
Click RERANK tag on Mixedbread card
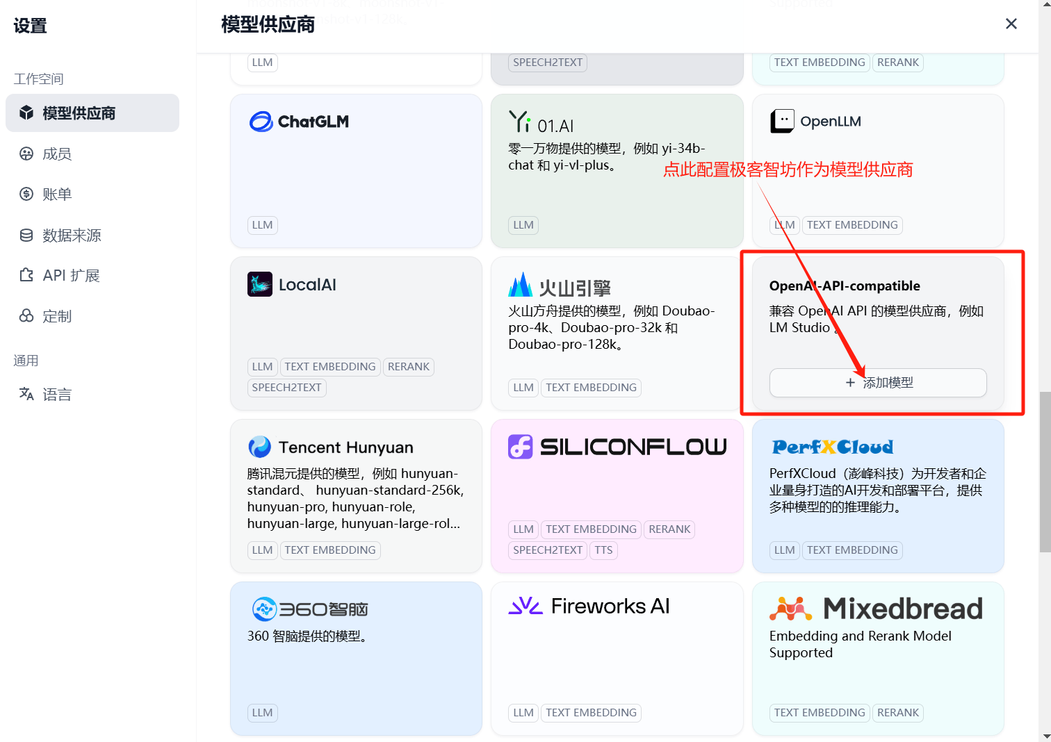click(x=898, y=713)
